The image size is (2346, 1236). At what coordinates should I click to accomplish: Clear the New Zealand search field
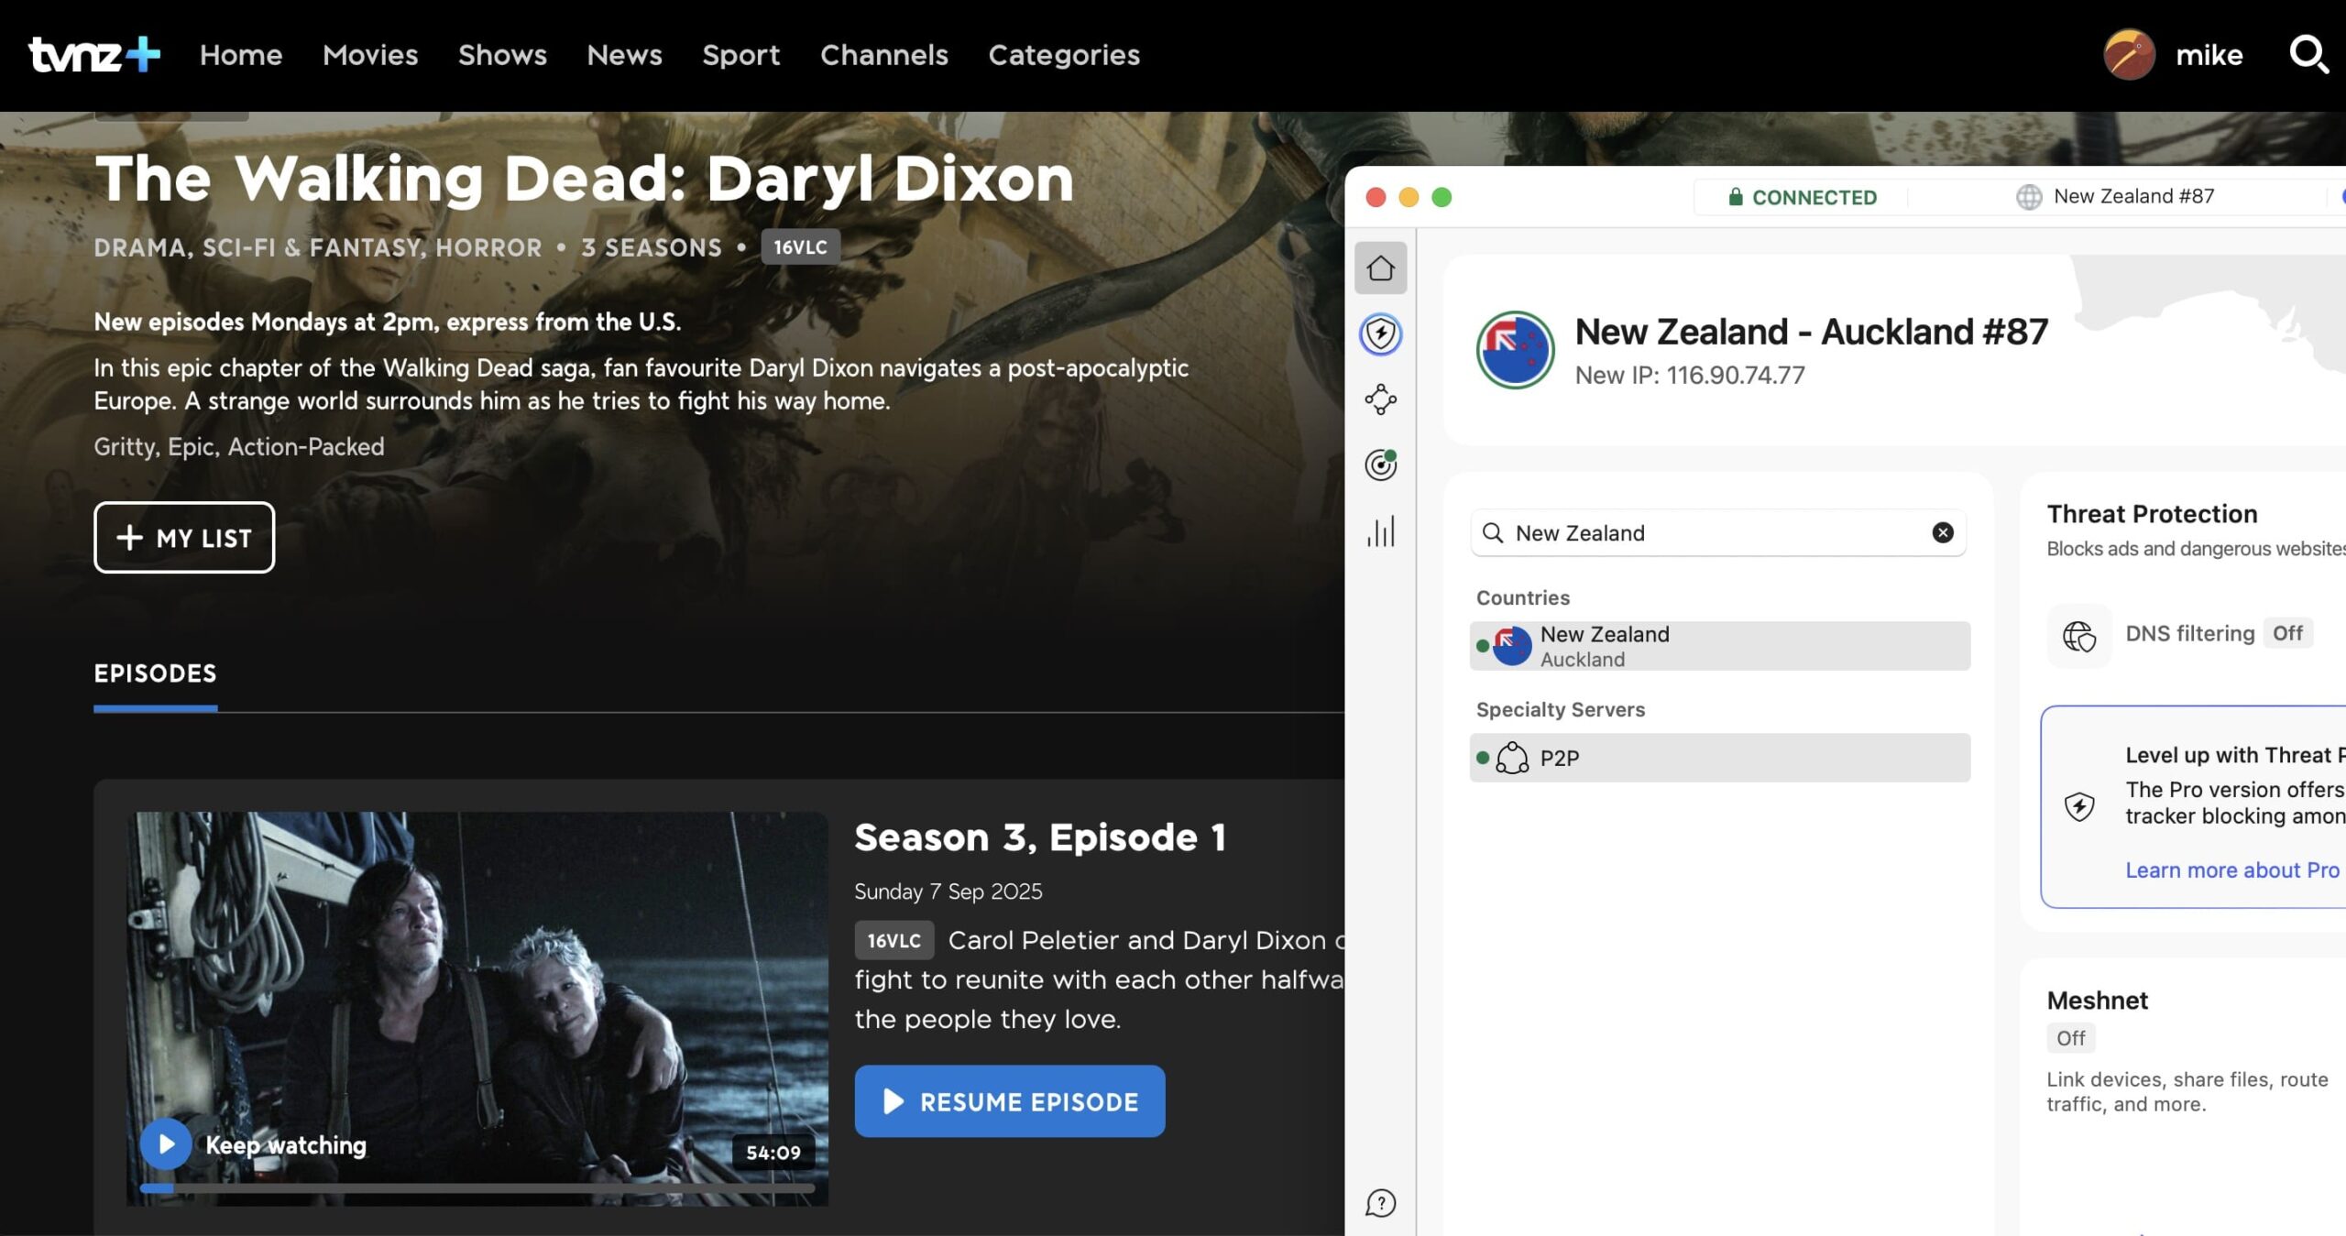point(1942,533)
